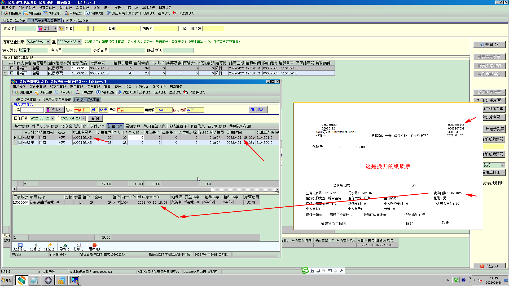
Task: Click the 查找病人 button
Action: pos(257,110)
